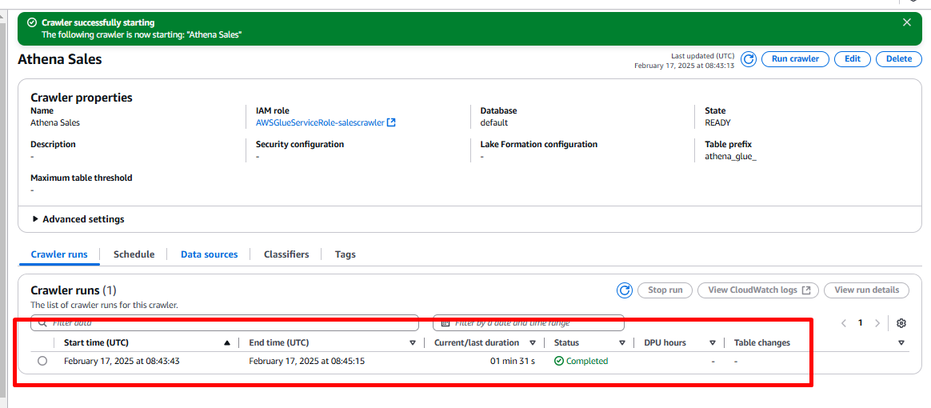Refresh the Crawler runs list

coord(625,290)
